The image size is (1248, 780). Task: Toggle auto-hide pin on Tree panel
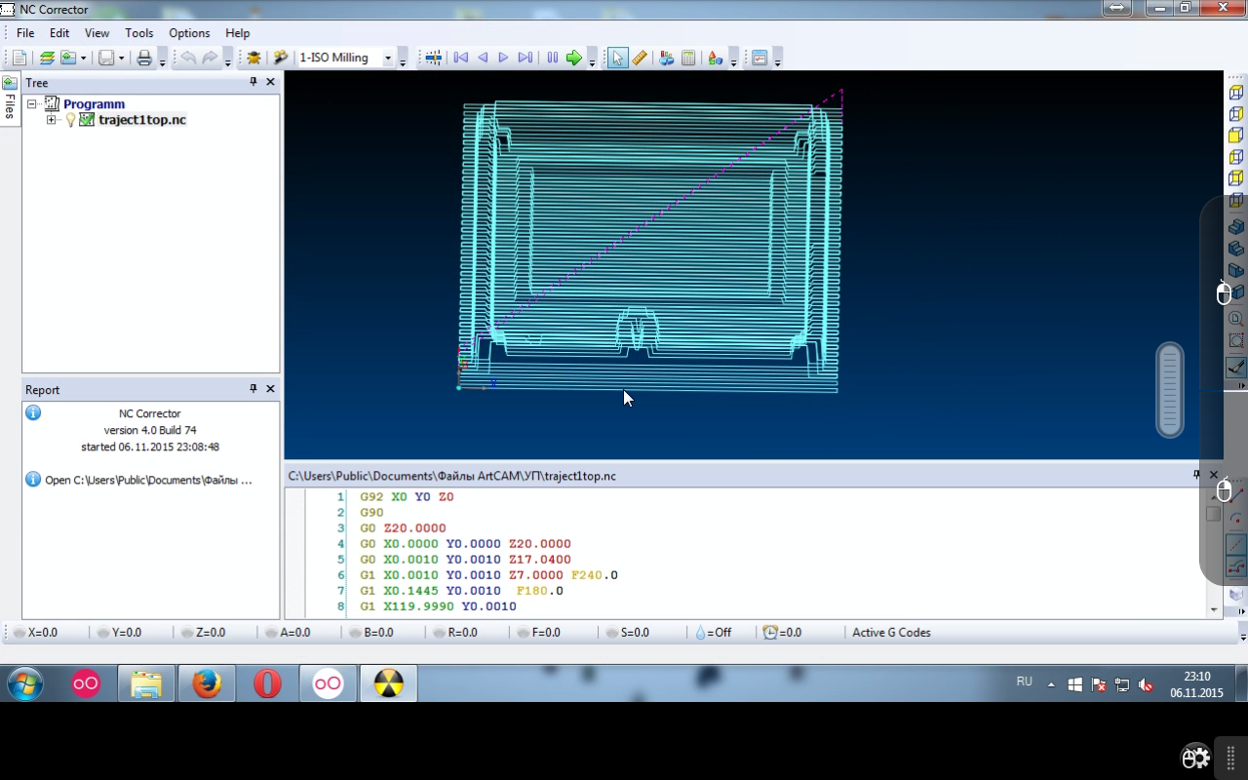click(253, 83)
